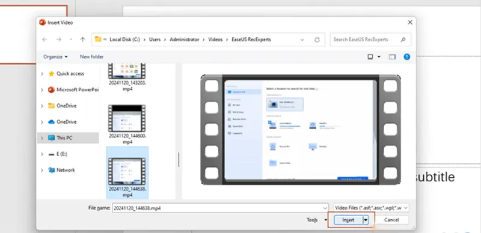Click the Insert button
Screen dimensions: 481x233
click(348, 220)
